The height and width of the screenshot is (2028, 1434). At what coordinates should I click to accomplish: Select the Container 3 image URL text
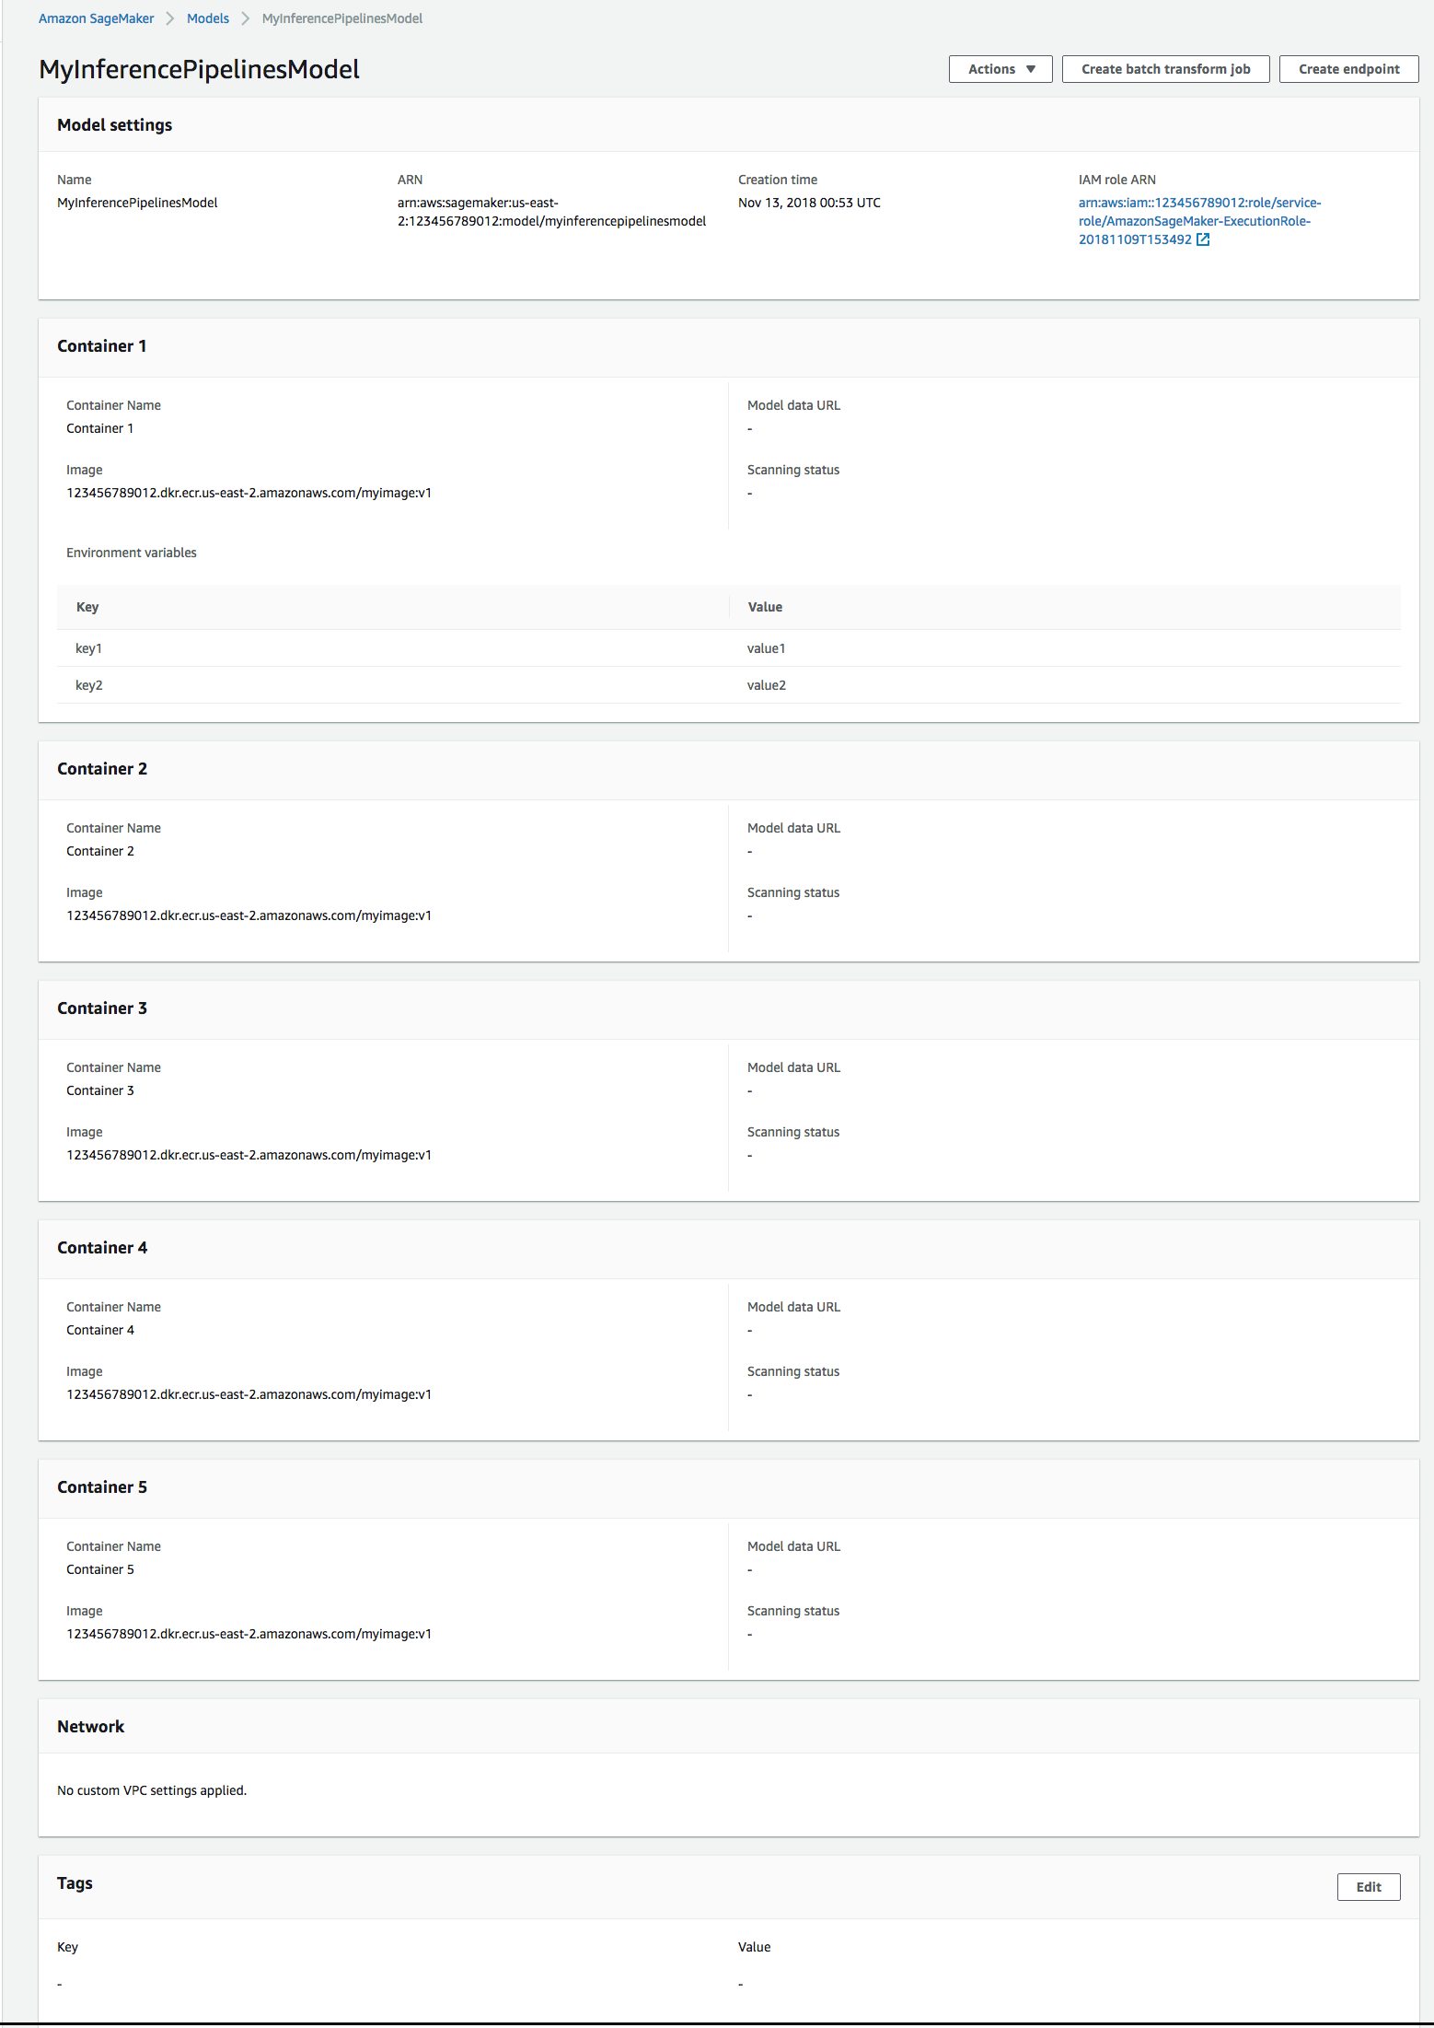pyautogui.click(x=249, y=1154)
